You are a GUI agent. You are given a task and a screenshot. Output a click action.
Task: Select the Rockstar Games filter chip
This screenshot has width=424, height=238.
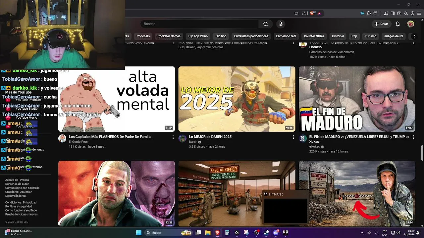click(169, 36)
